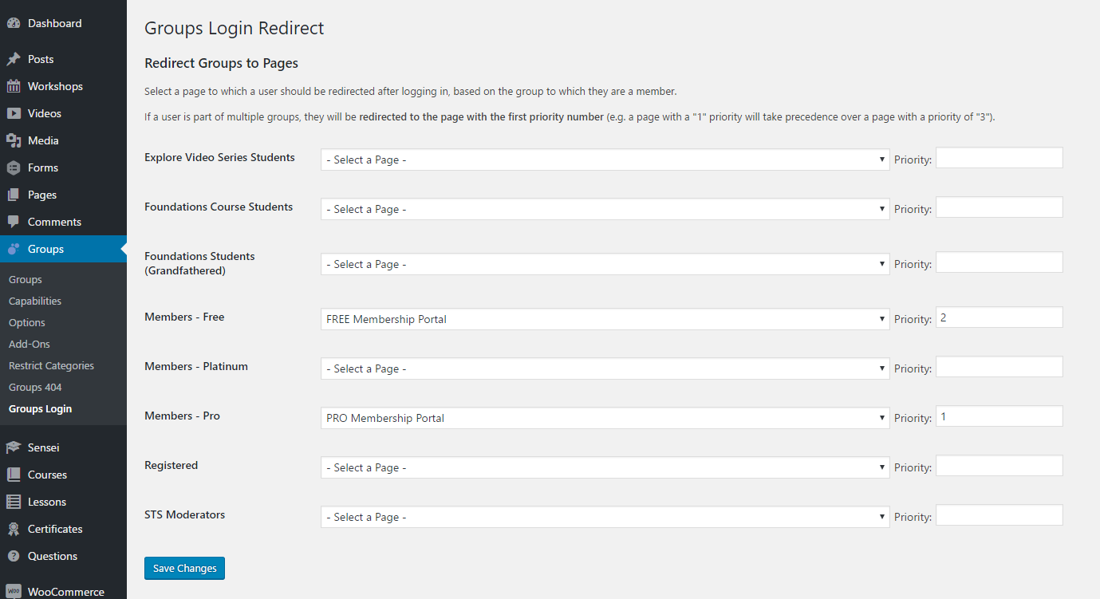Click the Registered group priority field
1100x599 pixels.
point(999,466)
